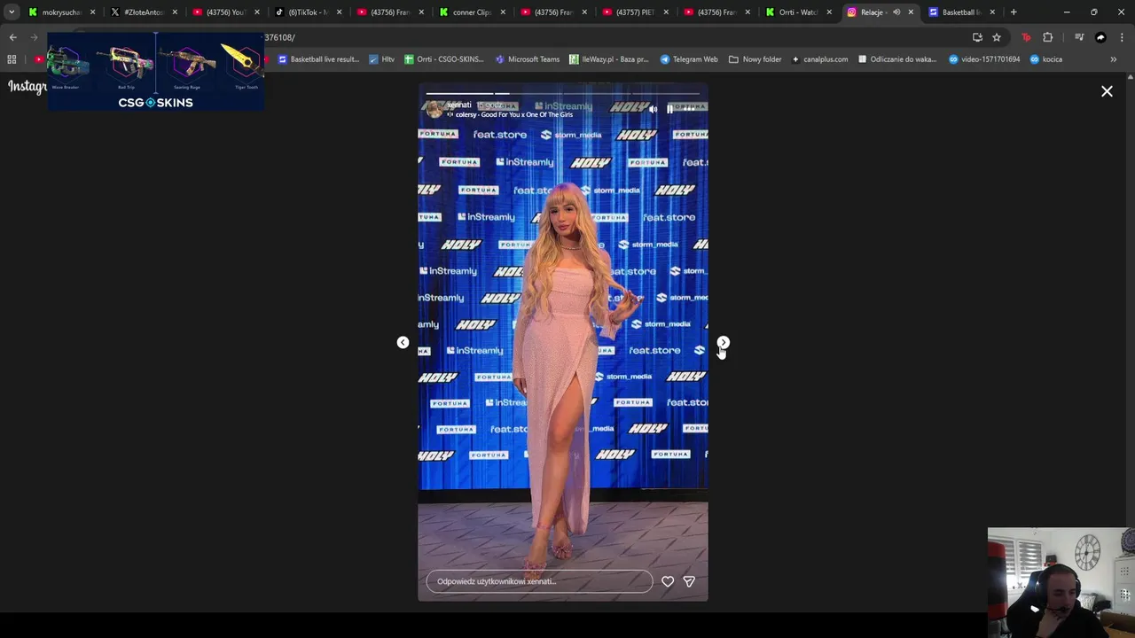Screen dimensions: 1135x638
Task: Close the conner Clips tab
Action: [x=503, y=12]
